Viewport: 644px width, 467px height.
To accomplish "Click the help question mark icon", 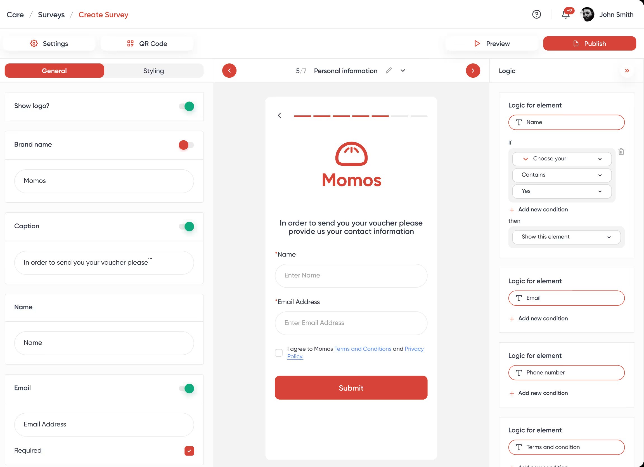I will (536, 15).
